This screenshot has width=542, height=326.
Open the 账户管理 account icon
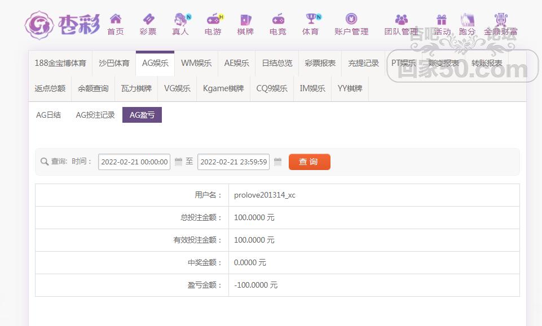351,19
